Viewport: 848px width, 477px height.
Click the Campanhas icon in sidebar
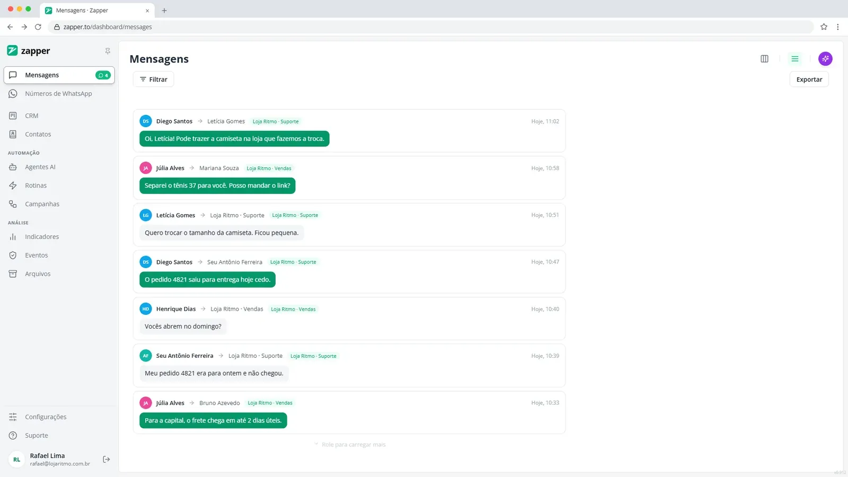(13, 204)
